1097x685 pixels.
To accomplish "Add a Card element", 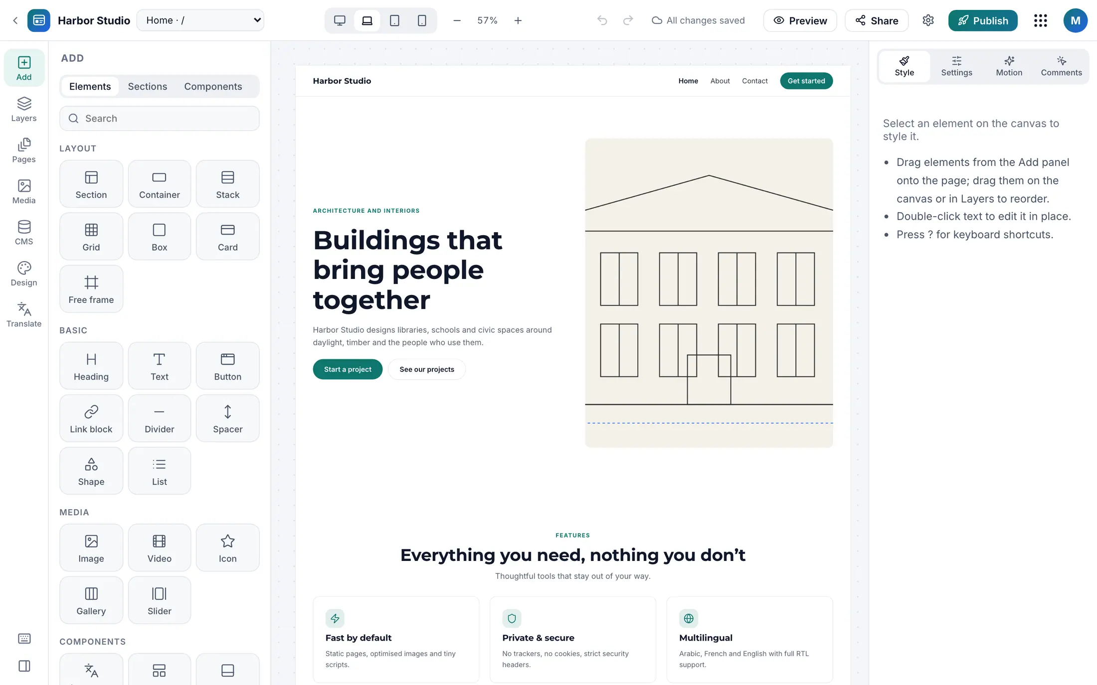I will (228, 237).
